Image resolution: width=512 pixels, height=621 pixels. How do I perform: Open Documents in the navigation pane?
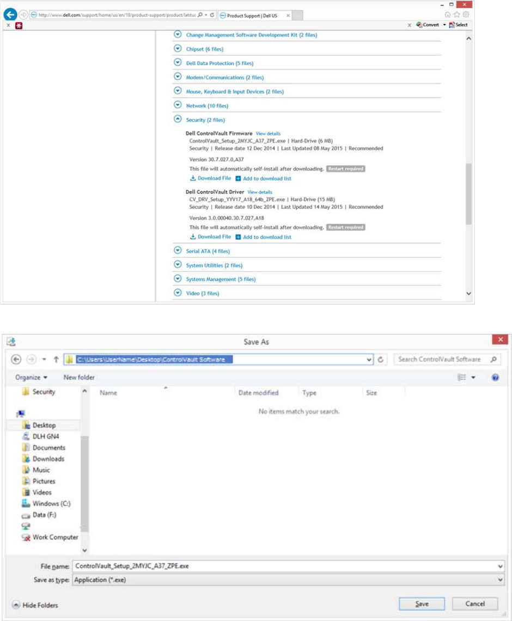pos(44,448)
